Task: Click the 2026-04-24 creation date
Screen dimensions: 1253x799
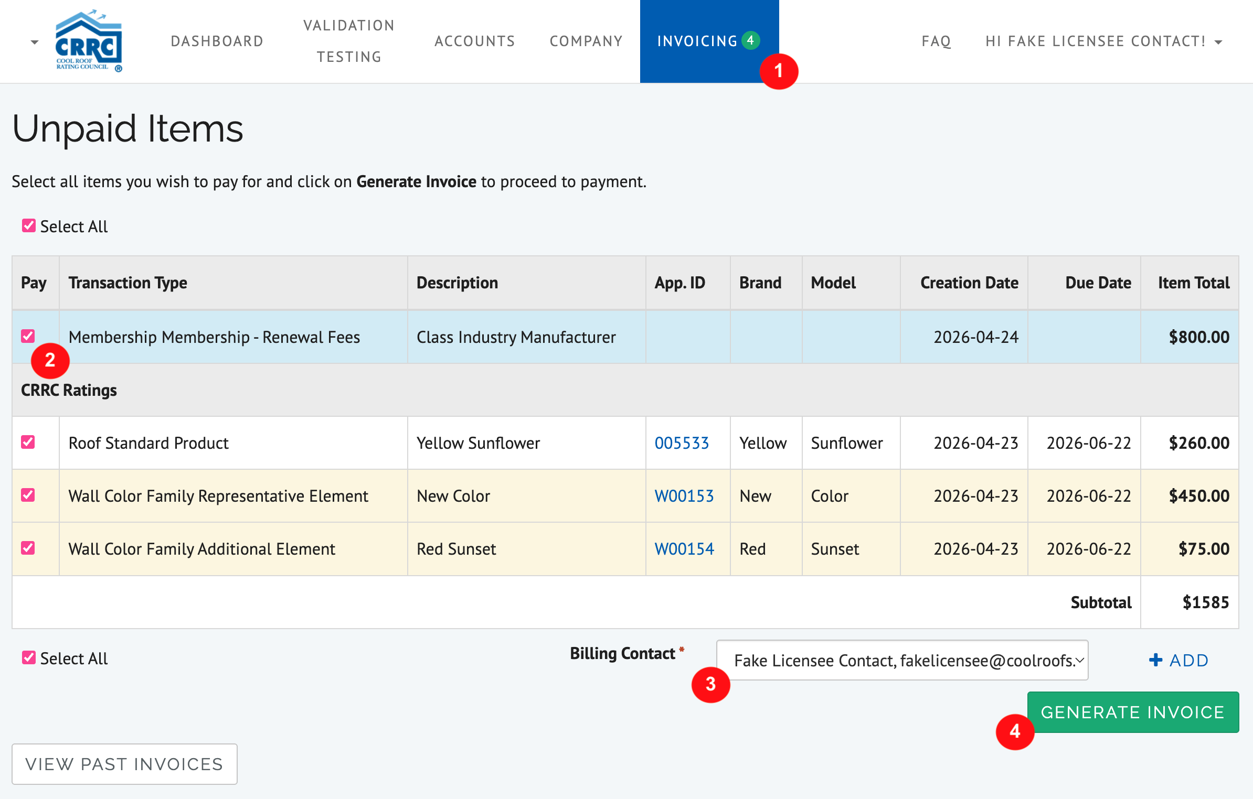Action: (976, 337)
